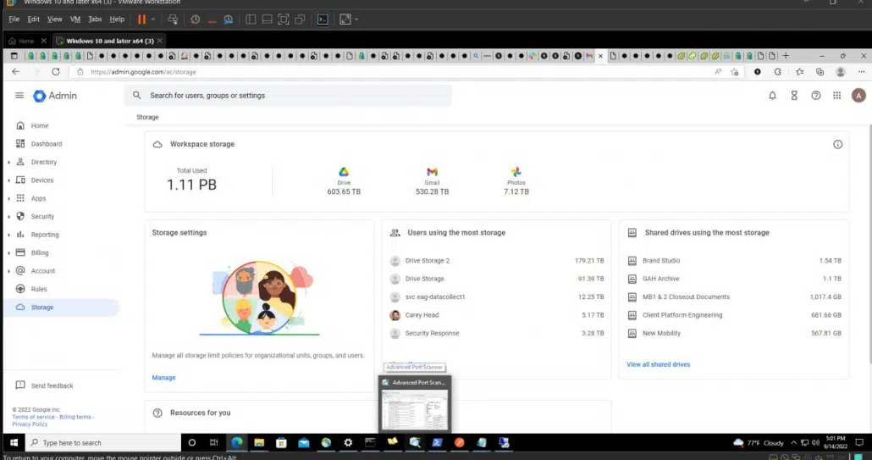This screenshot has width=872, height=460.
Task: Select shared drive Brand Studio
Action: click(734, 260)
